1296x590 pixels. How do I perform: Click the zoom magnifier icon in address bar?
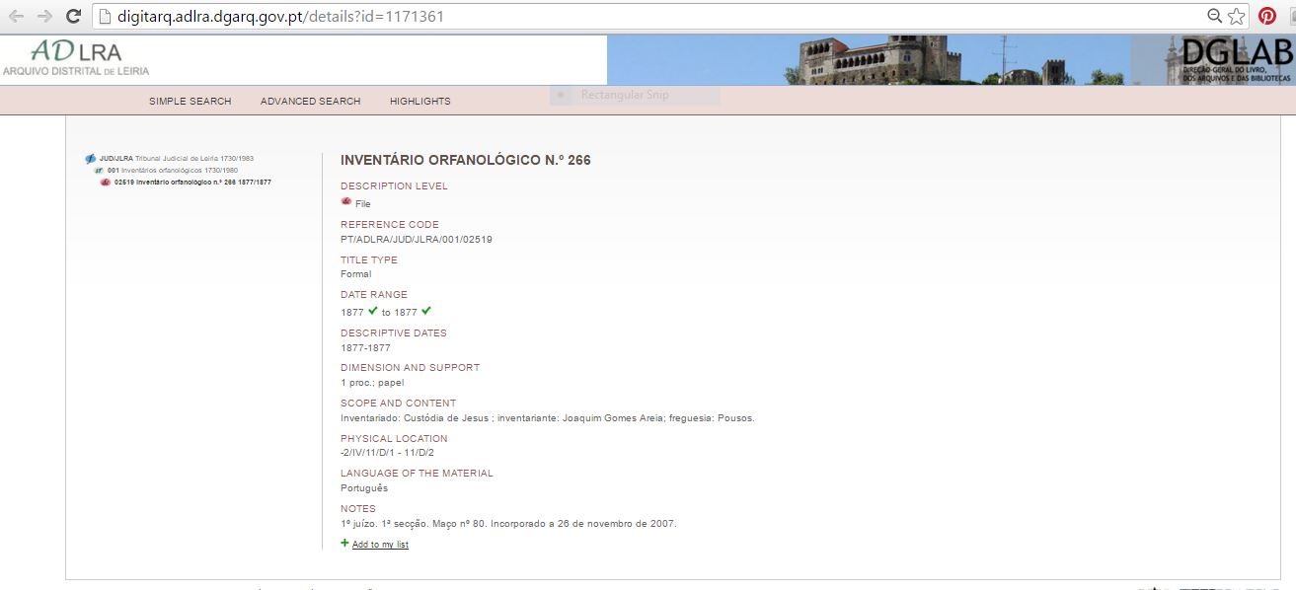pos(1215,17)
